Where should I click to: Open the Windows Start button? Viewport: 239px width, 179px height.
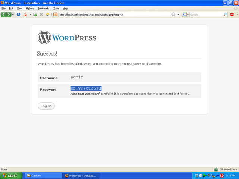pos(11,176)
